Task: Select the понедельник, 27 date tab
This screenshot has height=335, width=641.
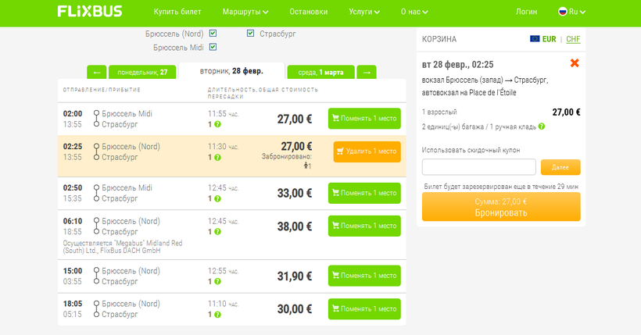Action: coord(142,72)
